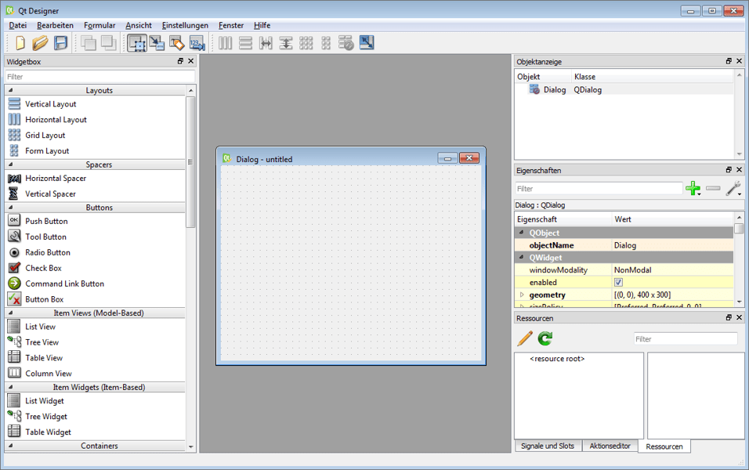749x470 pixels.
Task: Click the New form icon in toolbar
Action: pos(20,43)
